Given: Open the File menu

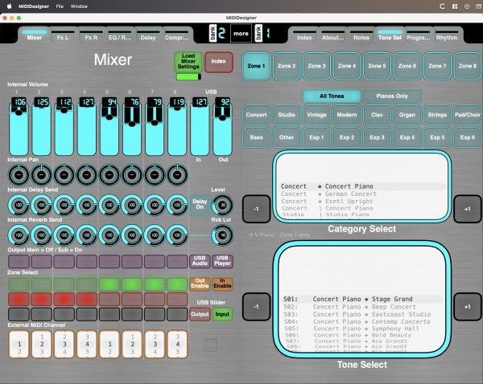Looking at the screenshot, I should point(60,6).
